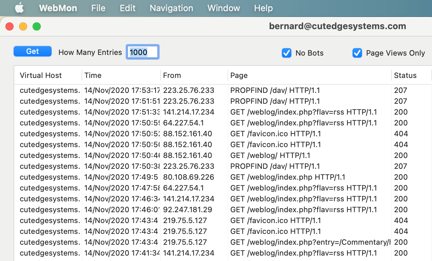Open the Edit menu
432x261 pixels.
pyautogui.click(x=128, y=8)
